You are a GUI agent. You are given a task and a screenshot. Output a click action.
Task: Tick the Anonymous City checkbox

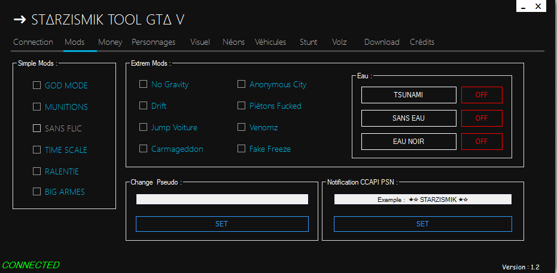242,84
